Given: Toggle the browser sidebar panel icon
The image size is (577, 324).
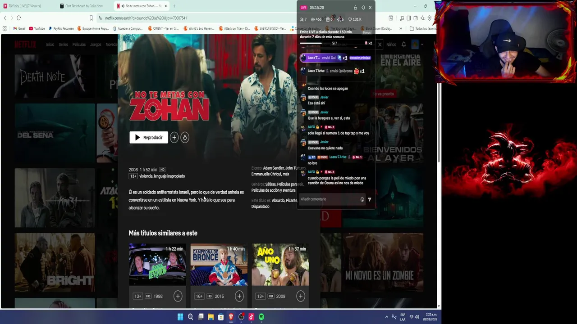Looking at the screenshot, I should [x=409, y=18].
